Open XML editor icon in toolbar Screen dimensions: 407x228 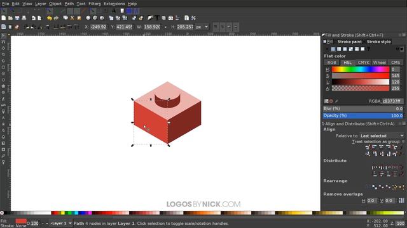pyautogui.click(x=170, y=18)
